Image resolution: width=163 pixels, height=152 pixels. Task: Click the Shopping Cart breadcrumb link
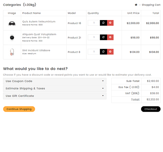tap(151, 5)
